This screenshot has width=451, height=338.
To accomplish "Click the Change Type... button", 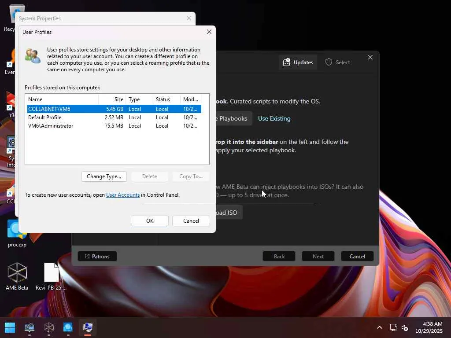I will click(104, 176).
